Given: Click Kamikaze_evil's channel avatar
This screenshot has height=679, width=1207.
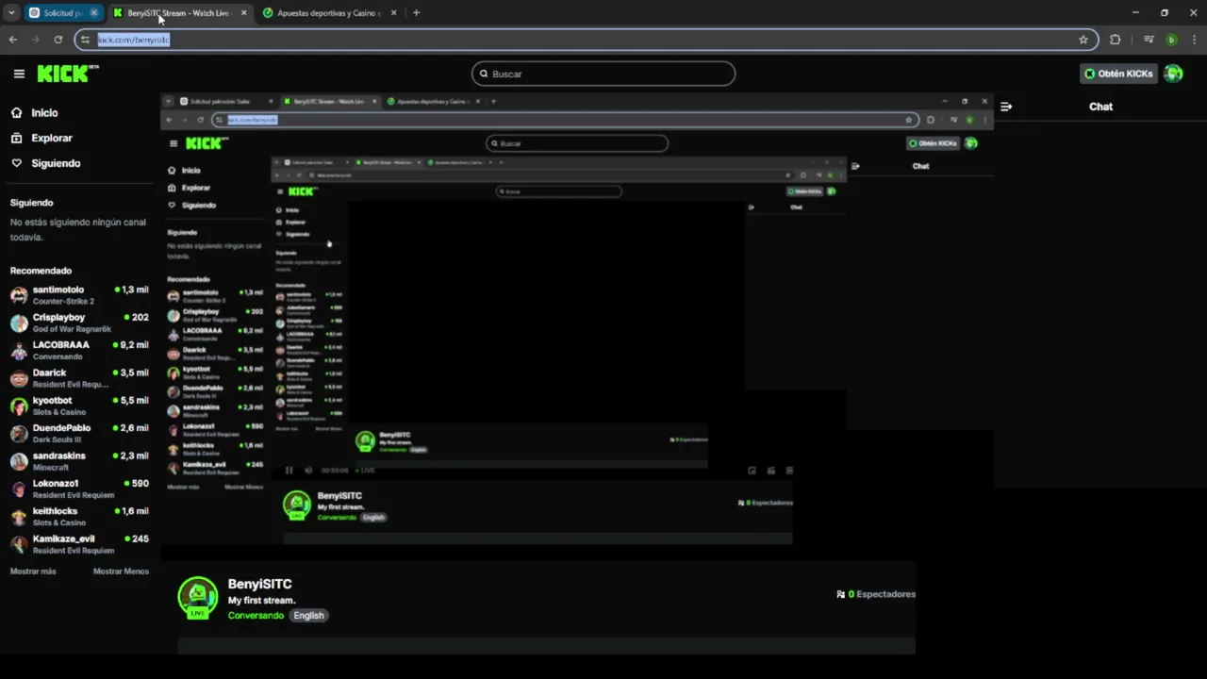Looking at the screenshot, I should [x=19, y=544].
